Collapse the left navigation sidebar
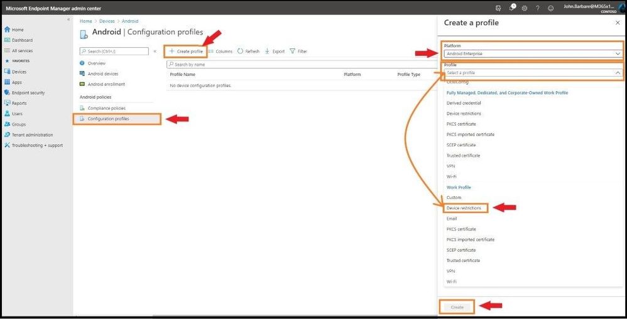627x319 pixels. point(68,19)
